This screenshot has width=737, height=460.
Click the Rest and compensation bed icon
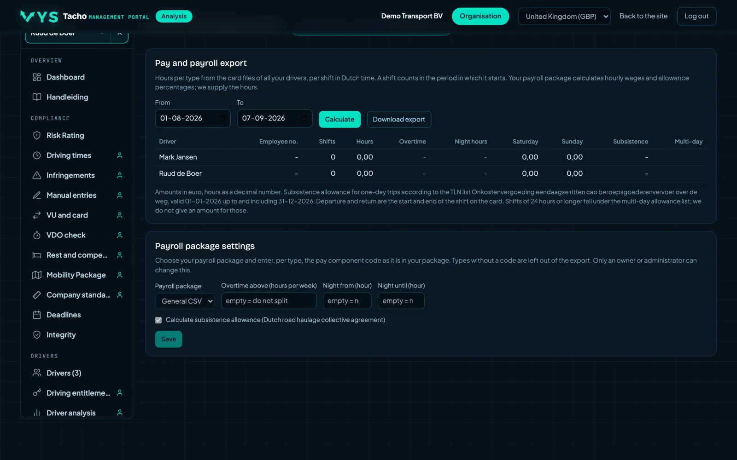37,255
